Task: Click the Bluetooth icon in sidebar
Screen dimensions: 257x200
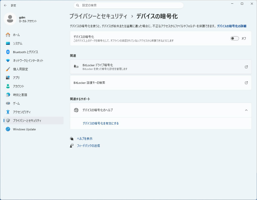Action: point(8,52)
